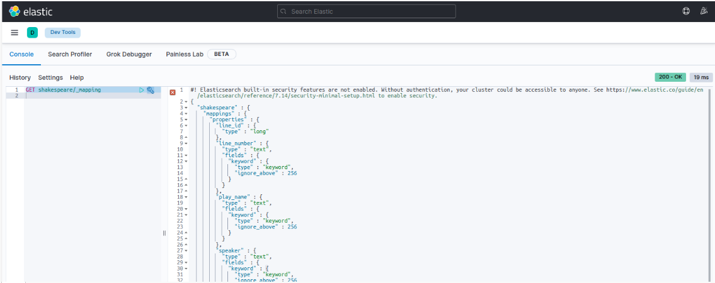Open console Help
This screenshot has width=715, height=283.
(77, 78)
